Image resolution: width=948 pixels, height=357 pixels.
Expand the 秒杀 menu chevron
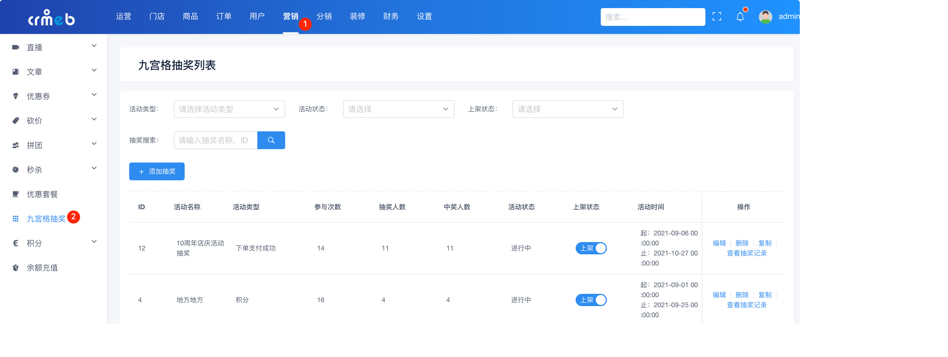click(94, 168)
